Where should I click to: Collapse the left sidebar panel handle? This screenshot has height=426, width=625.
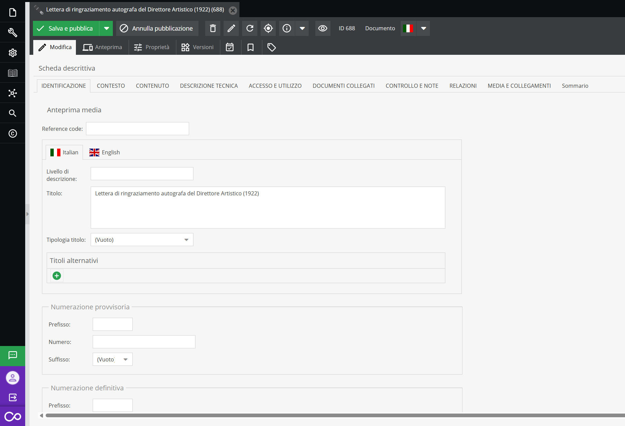(x=28, y=214)
